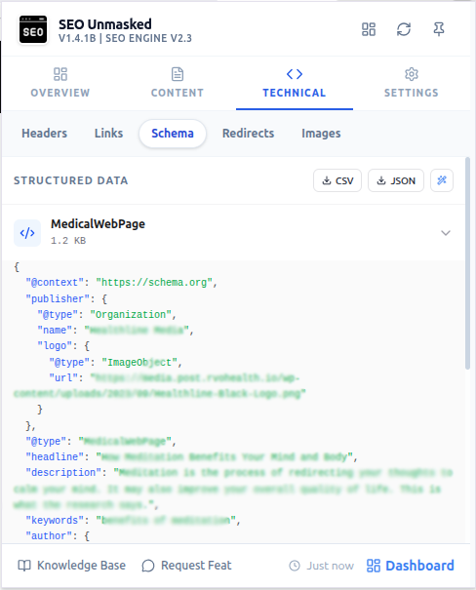Click the https://schema.org context value

coord(154,283)
